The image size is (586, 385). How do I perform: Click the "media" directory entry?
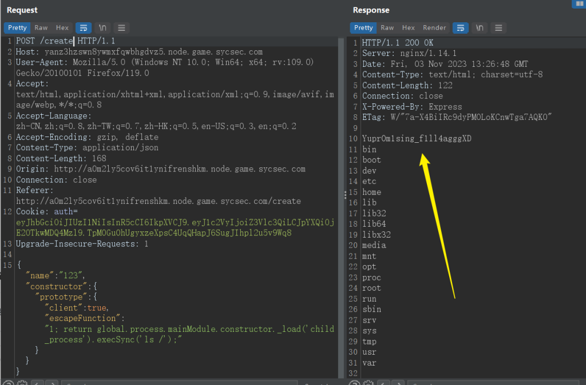[374, 245]
